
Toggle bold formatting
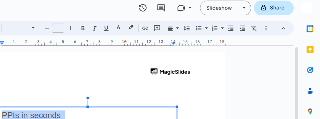83,28
